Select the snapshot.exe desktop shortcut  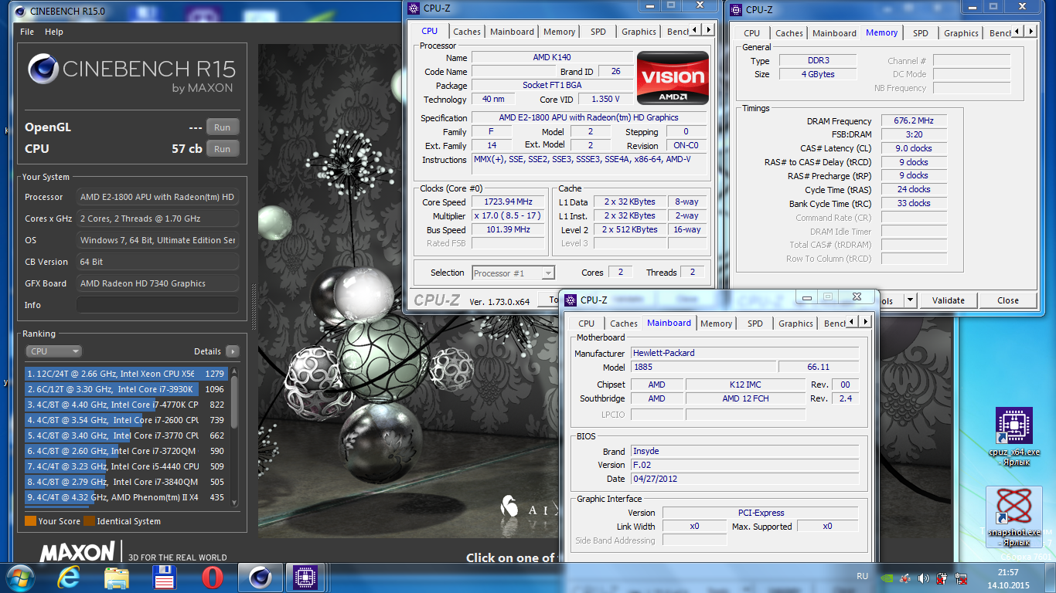coord(1014,517)
